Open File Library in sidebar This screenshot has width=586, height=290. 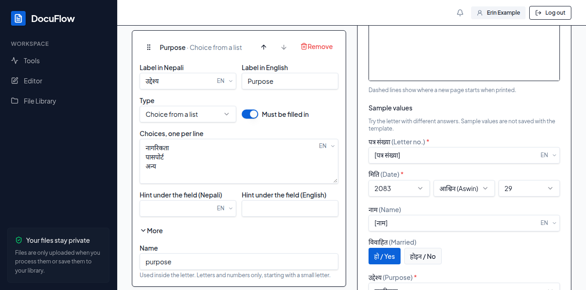point(59,101)
